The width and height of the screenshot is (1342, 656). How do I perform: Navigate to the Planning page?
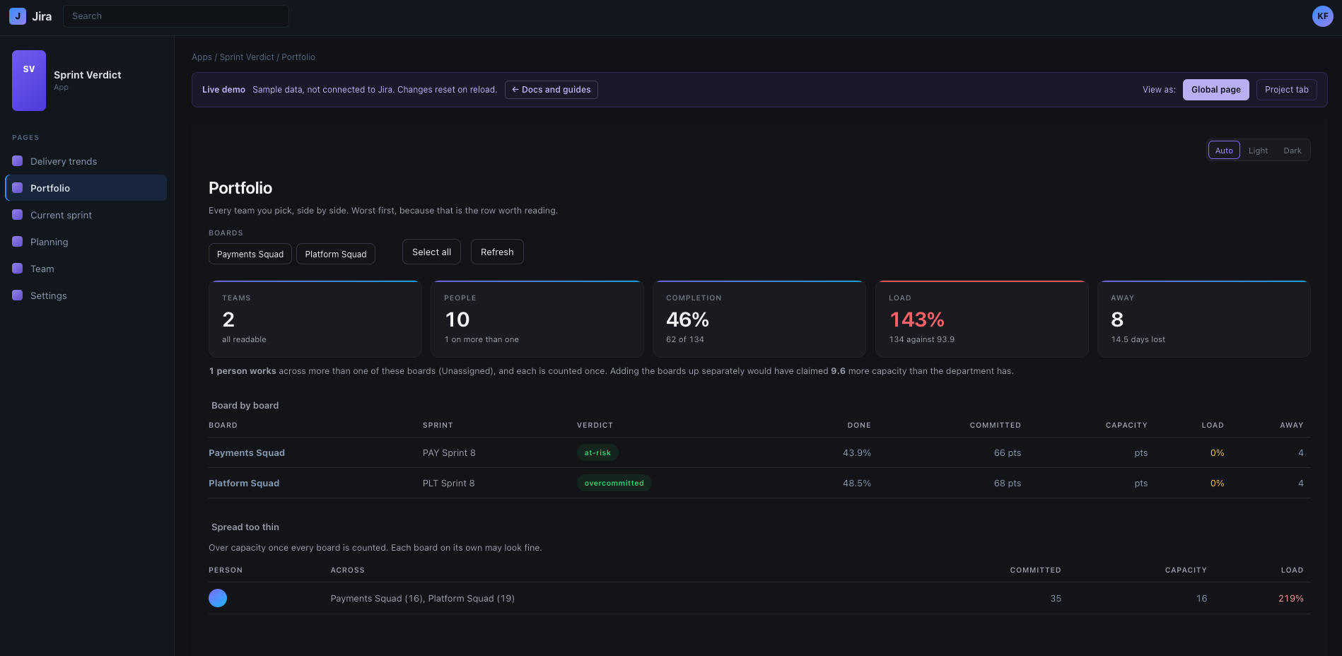click(86, 242)
